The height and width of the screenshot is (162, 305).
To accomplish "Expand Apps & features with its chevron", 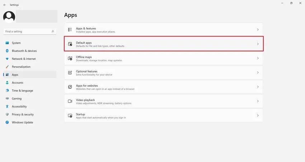I will 258,30.
